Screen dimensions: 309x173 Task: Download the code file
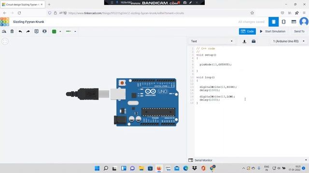[244, 41]
